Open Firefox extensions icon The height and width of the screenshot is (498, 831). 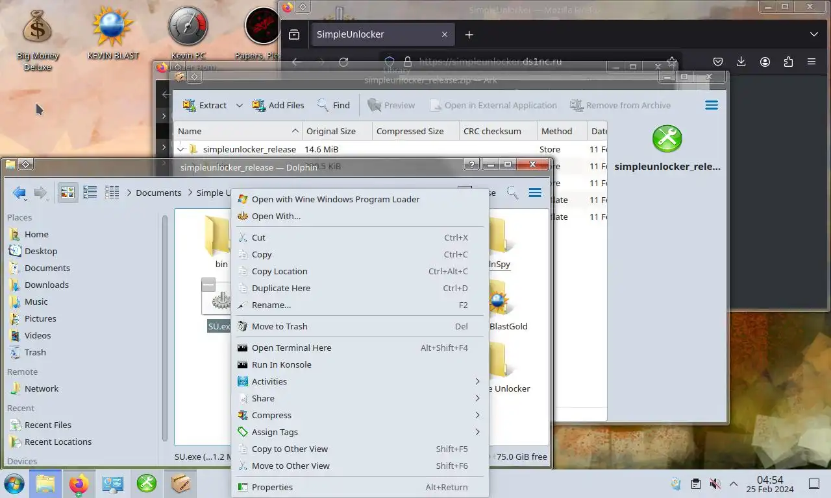788,62
